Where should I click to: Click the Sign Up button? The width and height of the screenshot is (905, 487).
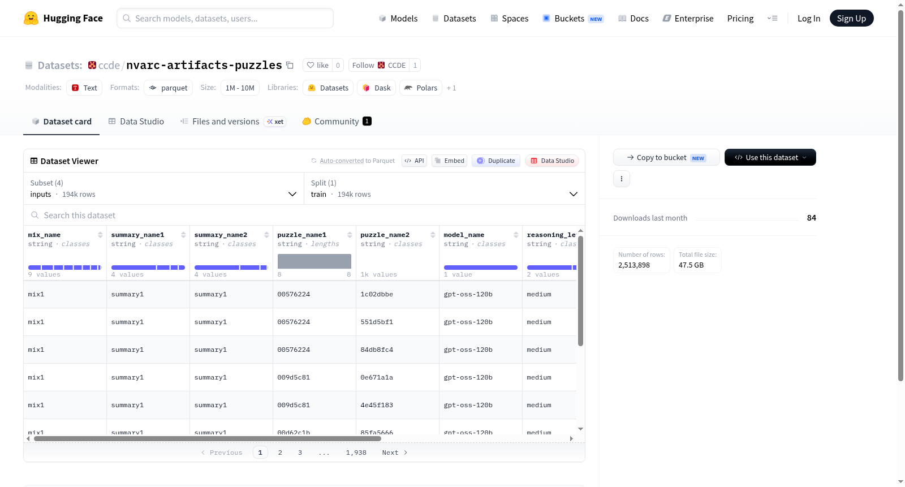tap(852, 19)
